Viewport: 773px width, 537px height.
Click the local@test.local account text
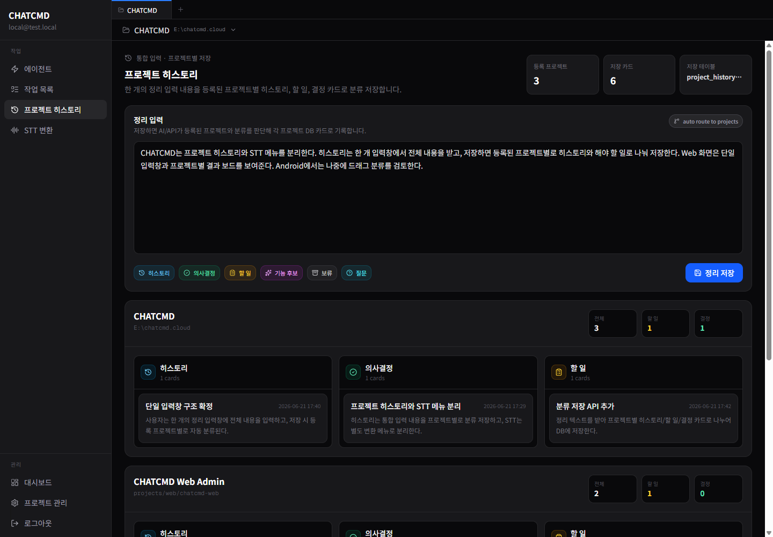[32, 27]
